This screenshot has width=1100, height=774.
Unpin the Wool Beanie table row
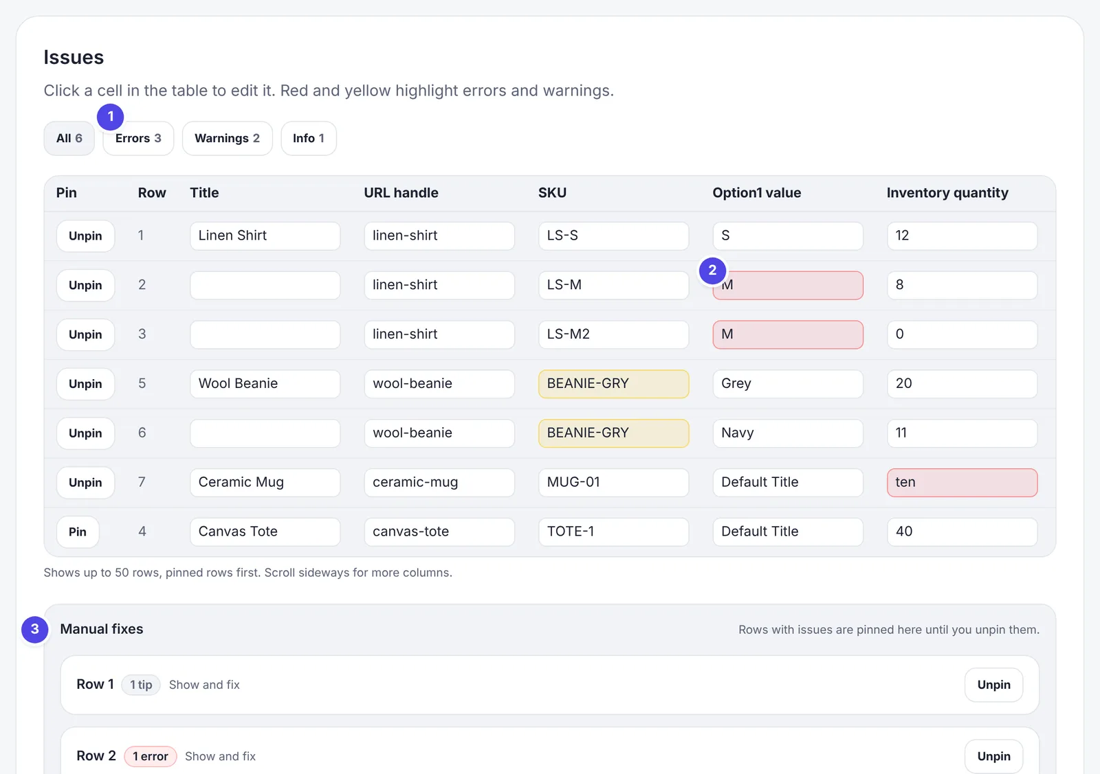(x=85, y=384)
